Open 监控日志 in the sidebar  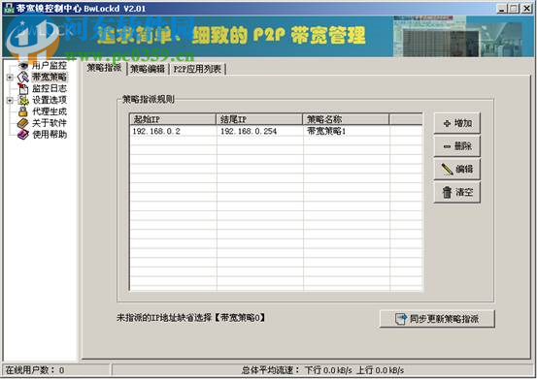[x=50, y=88]
